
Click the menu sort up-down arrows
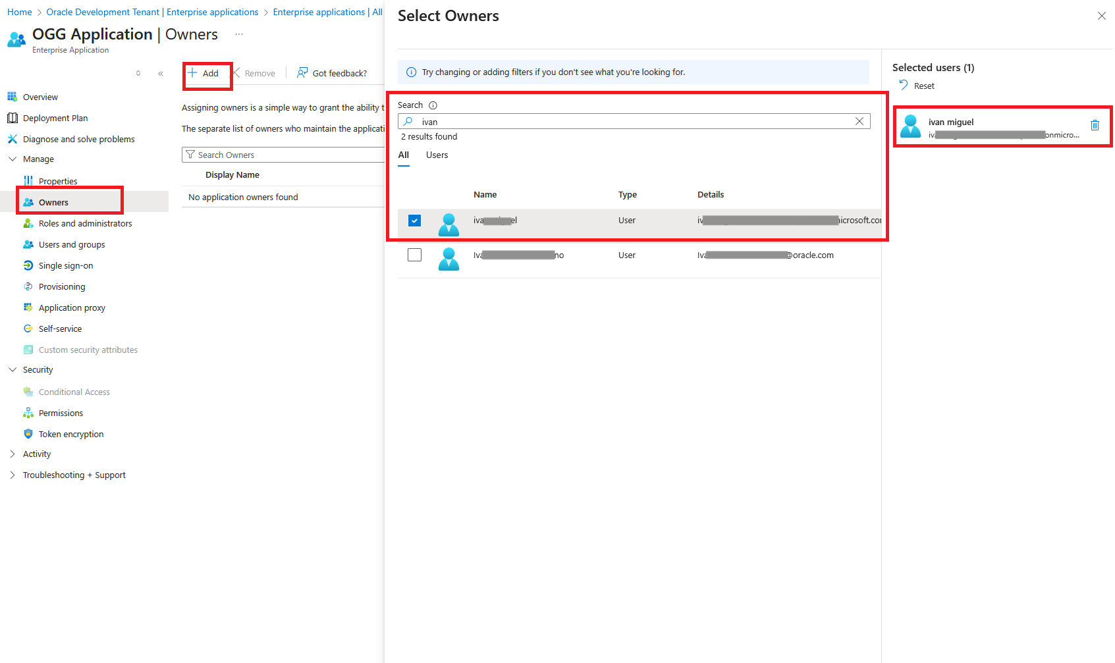(138, 73)
